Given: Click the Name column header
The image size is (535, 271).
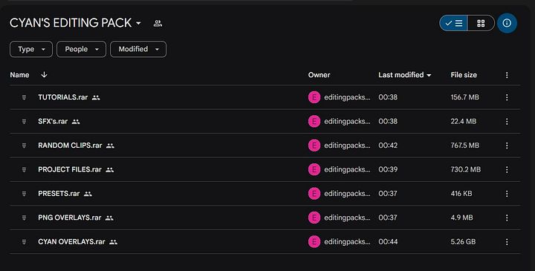Looking at the screenshot, I should click(x=19, y=75).
